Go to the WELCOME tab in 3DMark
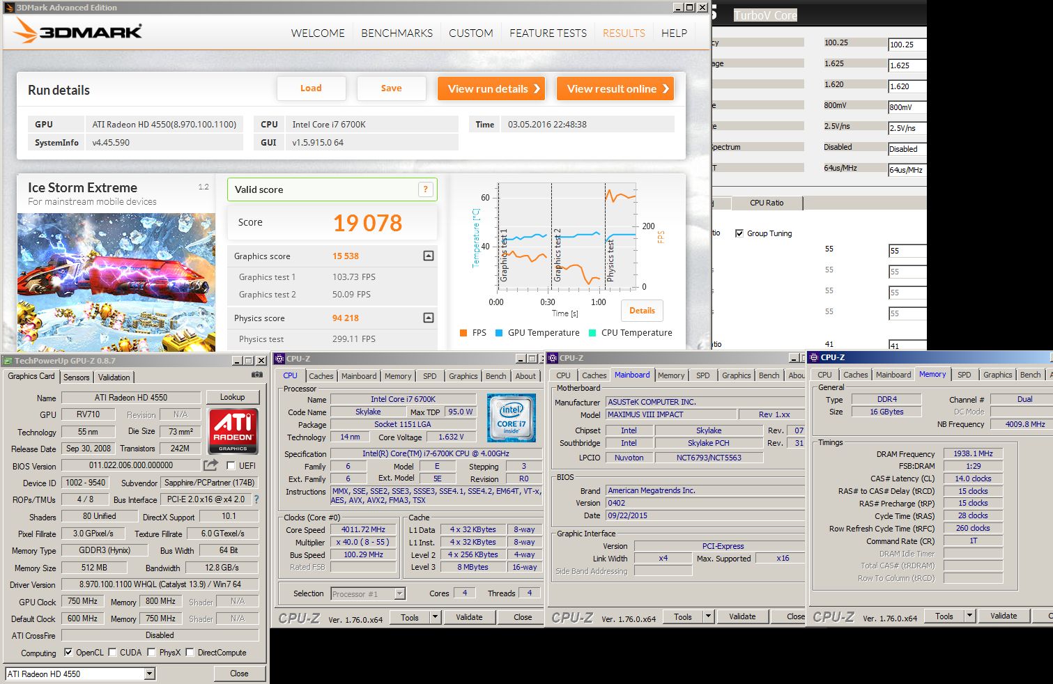The width and height of the screenshot is (1053, 684). [x=318, y=33]
